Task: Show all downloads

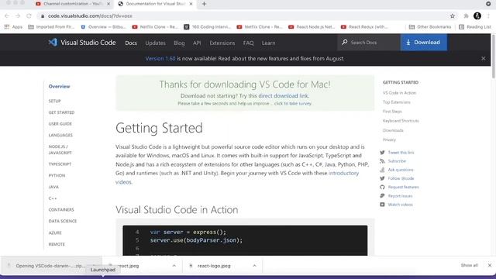Action: [469, 265]
